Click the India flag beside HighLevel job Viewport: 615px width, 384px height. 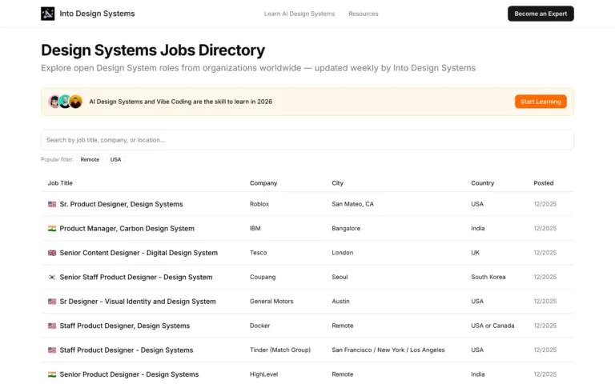pyautogui.click(x=52, y=374)
